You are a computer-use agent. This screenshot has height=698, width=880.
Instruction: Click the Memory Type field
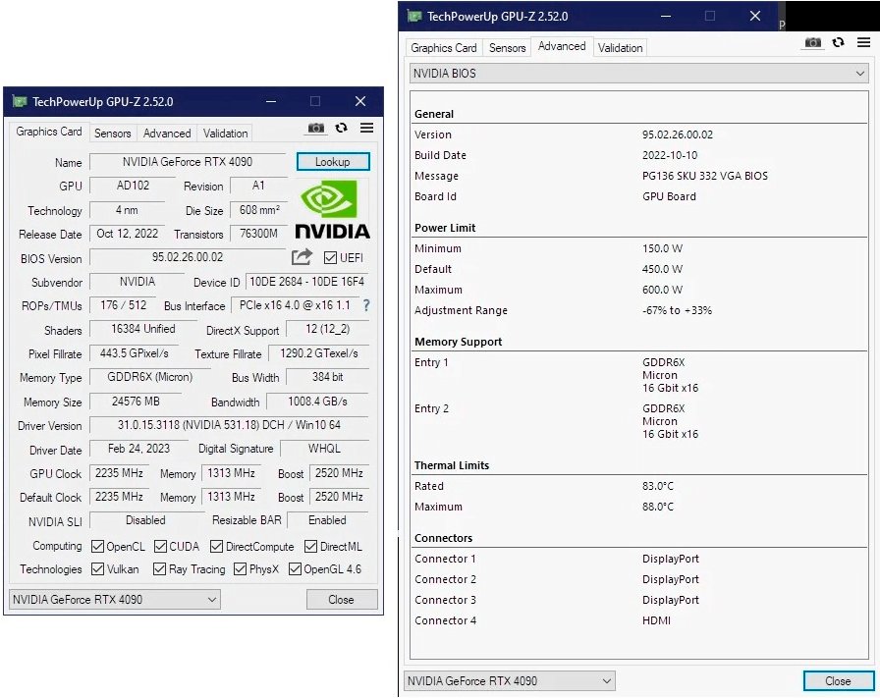(x=150, y=377)
